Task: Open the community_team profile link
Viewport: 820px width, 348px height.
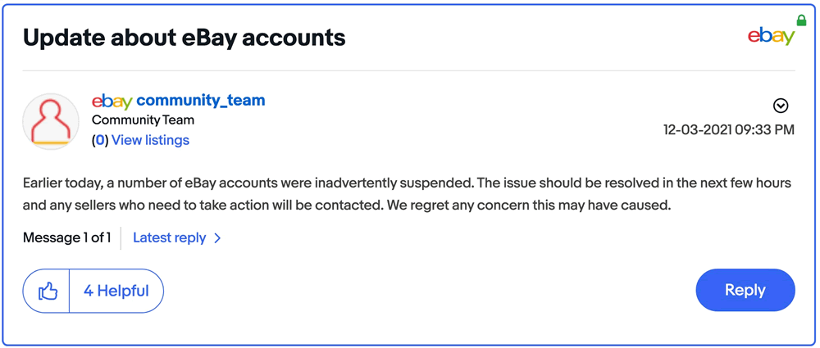Action: (201, 100)
